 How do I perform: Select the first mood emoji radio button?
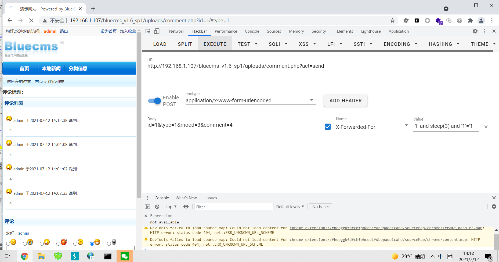[x=8, y=244]
